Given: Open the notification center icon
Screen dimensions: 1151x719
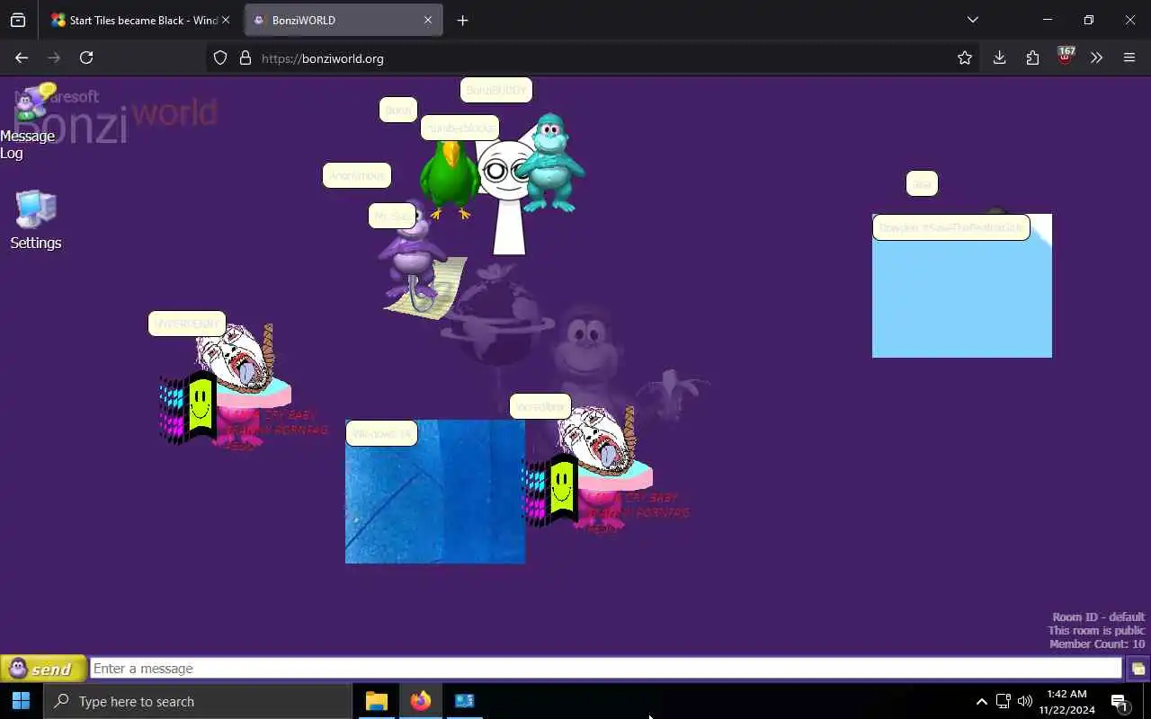Looking at the screenshot, I should tap(1120, 701).
